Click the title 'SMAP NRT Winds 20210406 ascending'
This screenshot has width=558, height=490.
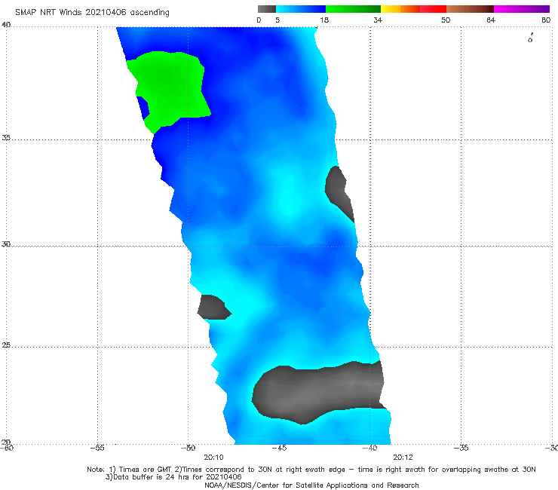pyautogui.click(x=92, y=13)
